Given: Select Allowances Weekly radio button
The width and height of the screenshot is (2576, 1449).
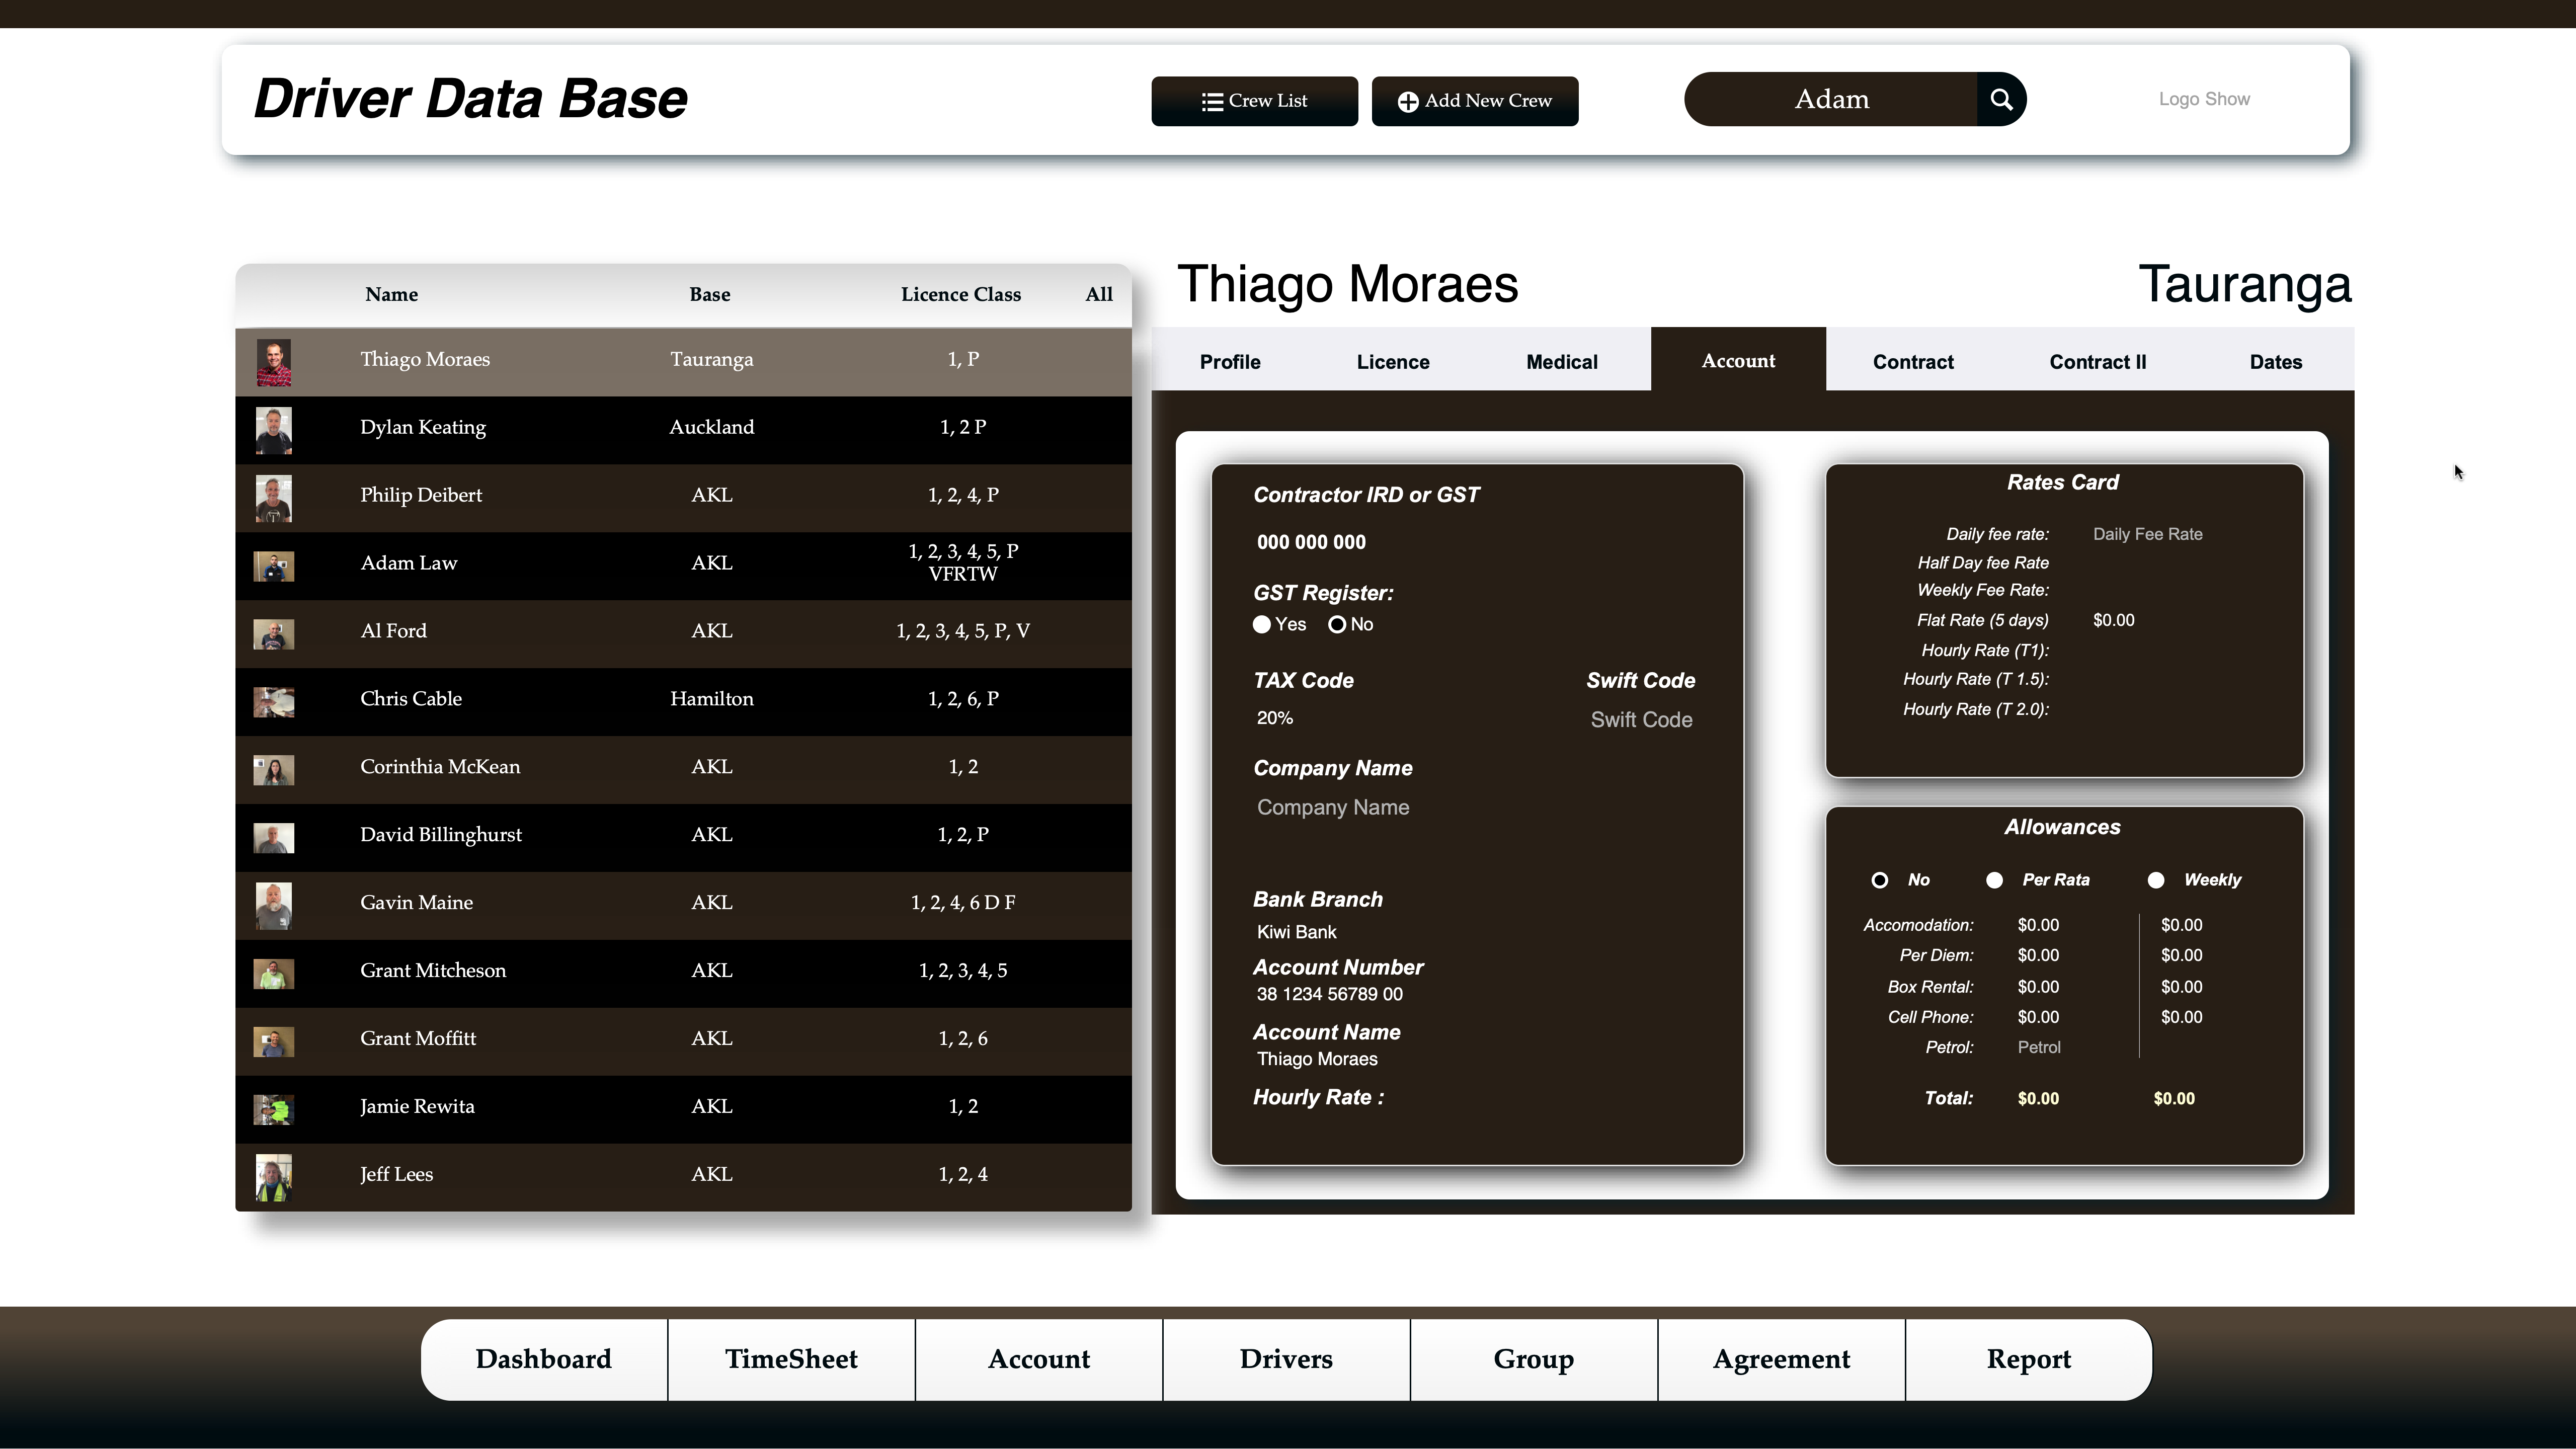Looking at the screenshot, I should tap(2156, 880).
